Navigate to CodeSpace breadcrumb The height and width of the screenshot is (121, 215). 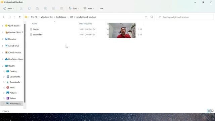click(x=61, y=17)
